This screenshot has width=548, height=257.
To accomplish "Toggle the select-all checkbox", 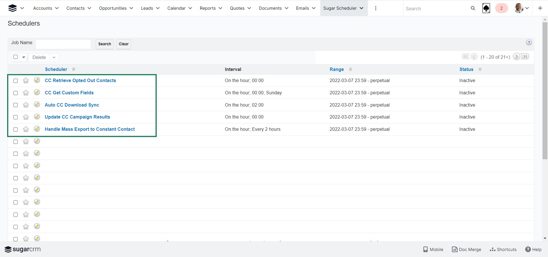I will [x=16, y=57].
